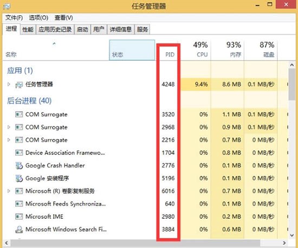Click the Task Manager title bar icon
Image resolution: width=298 pixels, height=248 pixels.
[7, 7]
